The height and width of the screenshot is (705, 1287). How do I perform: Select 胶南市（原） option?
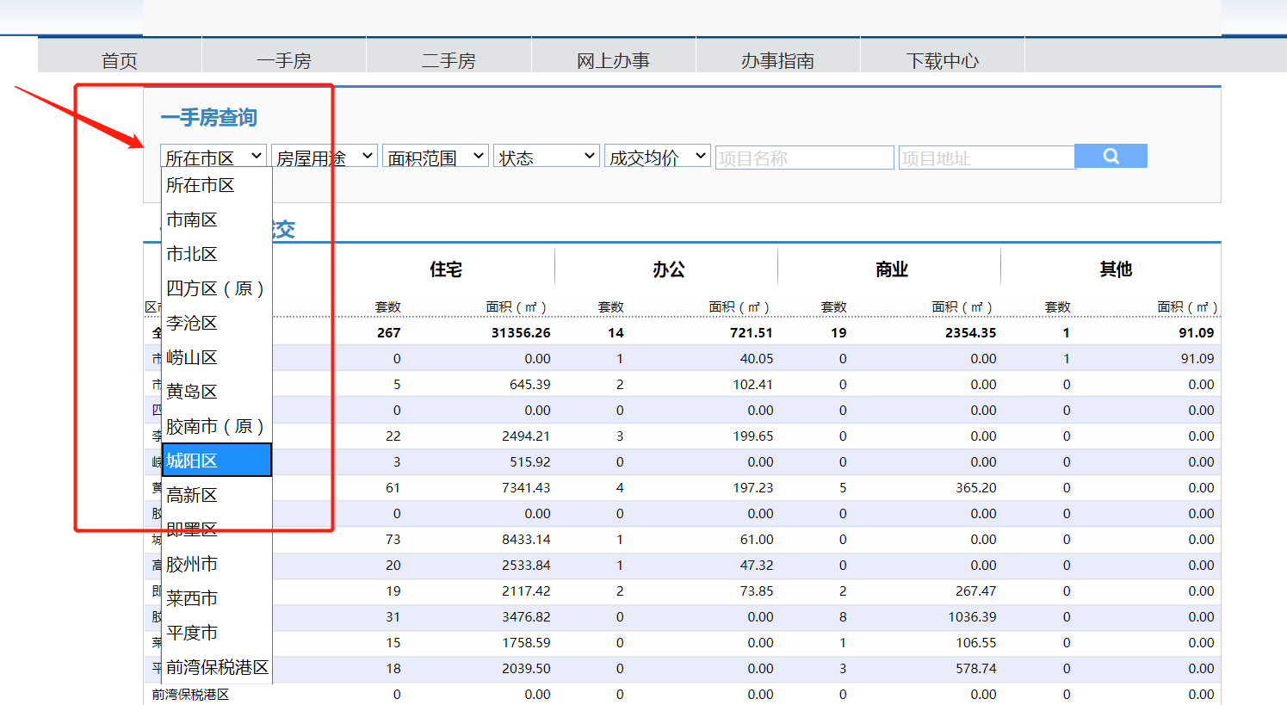217,426
